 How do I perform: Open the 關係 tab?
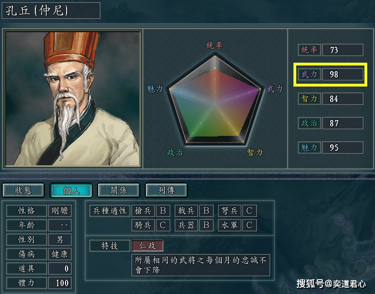119,190
